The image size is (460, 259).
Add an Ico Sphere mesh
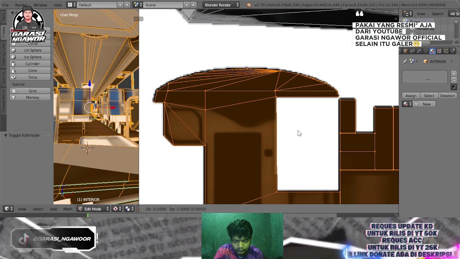(x=30, y=57)
